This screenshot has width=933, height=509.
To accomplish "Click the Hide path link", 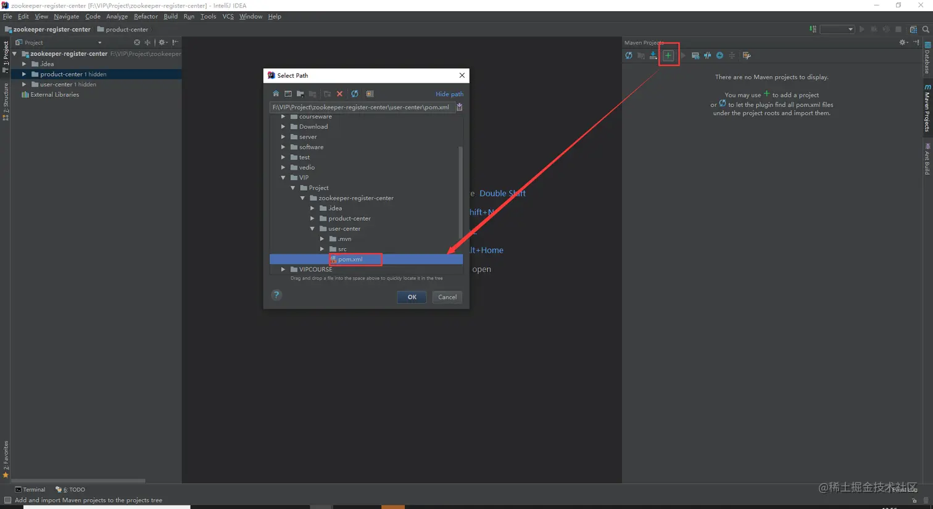I will [449, 94].
